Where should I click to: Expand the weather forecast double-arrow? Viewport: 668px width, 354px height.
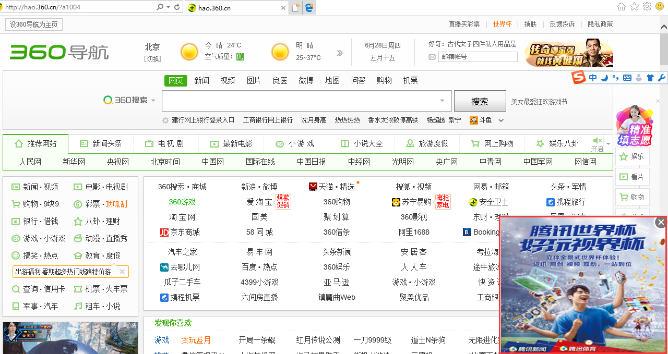(340, 53)
